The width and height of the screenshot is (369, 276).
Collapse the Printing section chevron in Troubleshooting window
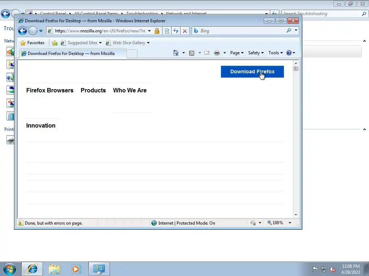(364, 129)
